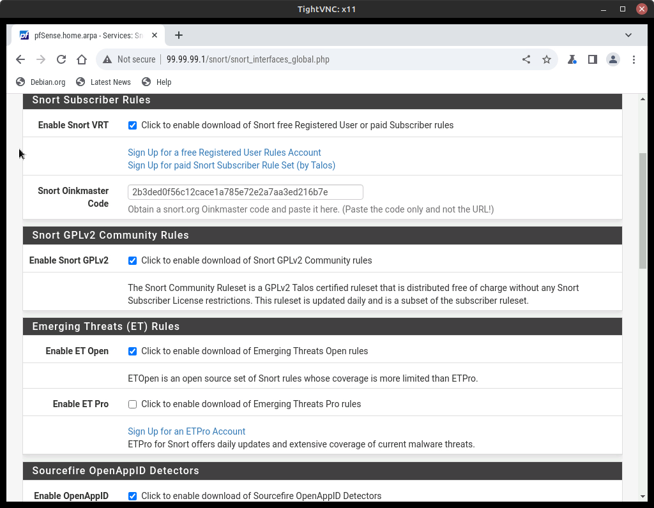Image resolution: width=654 pixels, height=508 pixels.
Task: Click the scrollbar up arrow
Action: tap(643, 99)
